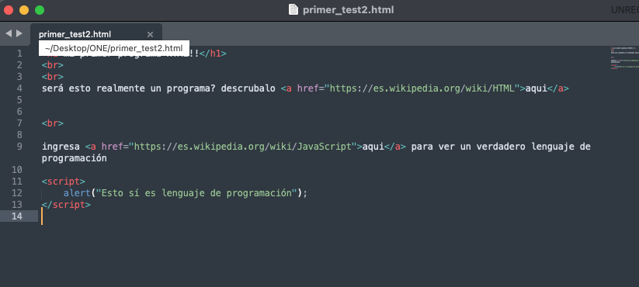Click the primer_test2.html window title text
Viewport: 639px width, 287px height.
click(349, 10)
